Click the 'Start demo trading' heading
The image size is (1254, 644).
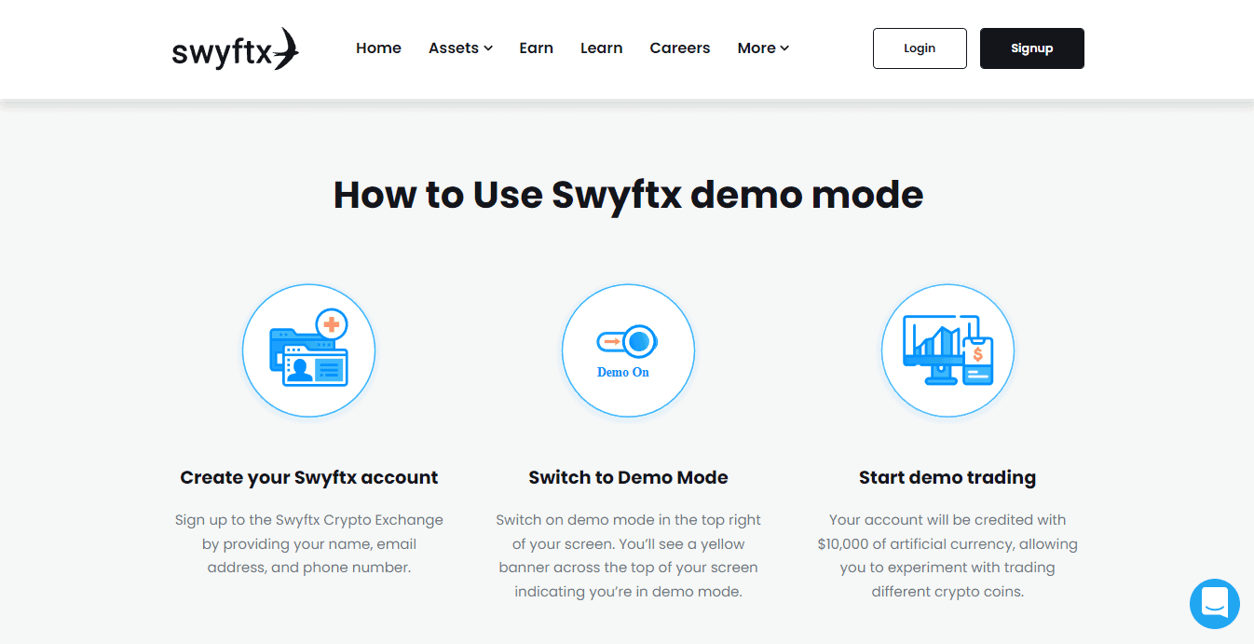(x=947, y=477)
